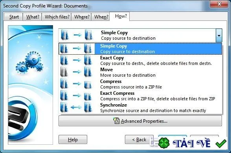231x153 pixels.
Task: Choose Simple Copy highlighted list option
Action: [x=140, y=49]
